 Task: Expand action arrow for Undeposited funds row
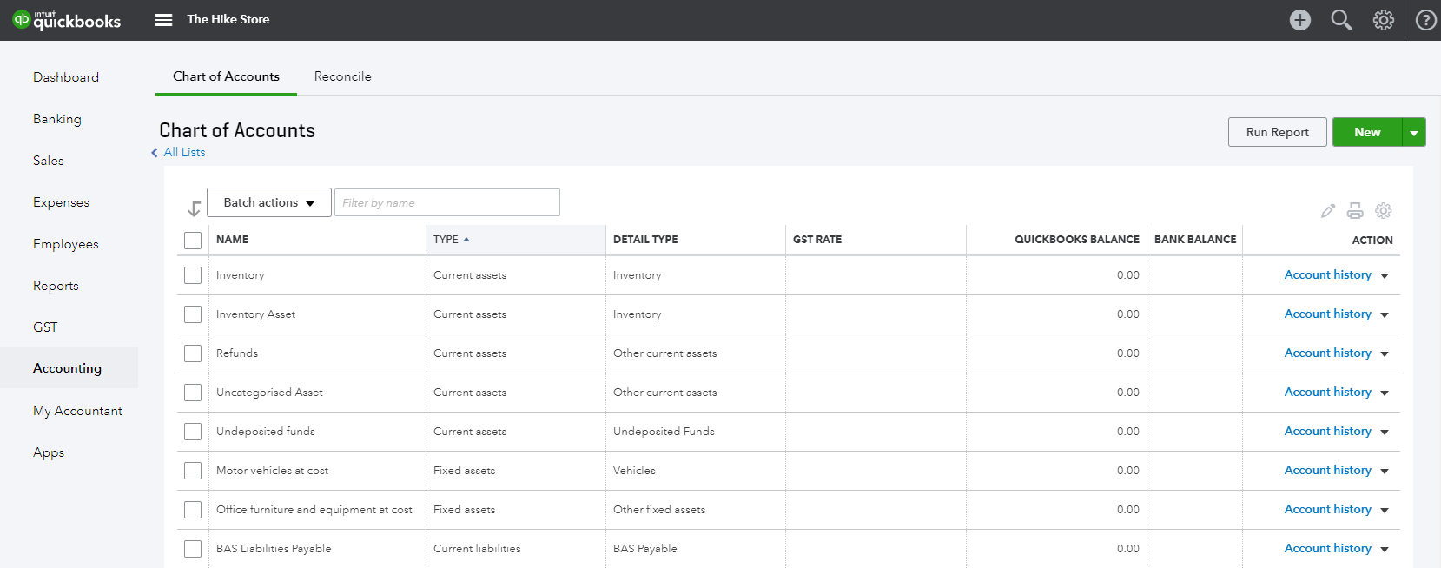click(1385, 433)
